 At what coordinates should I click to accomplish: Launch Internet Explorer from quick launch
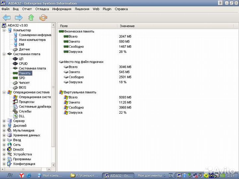pos(29,175)
